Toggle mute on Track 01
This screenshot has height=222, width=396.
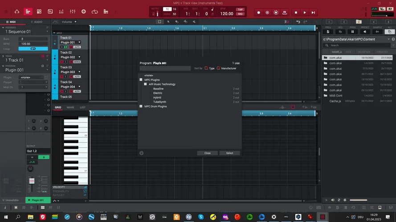[61, 47]
